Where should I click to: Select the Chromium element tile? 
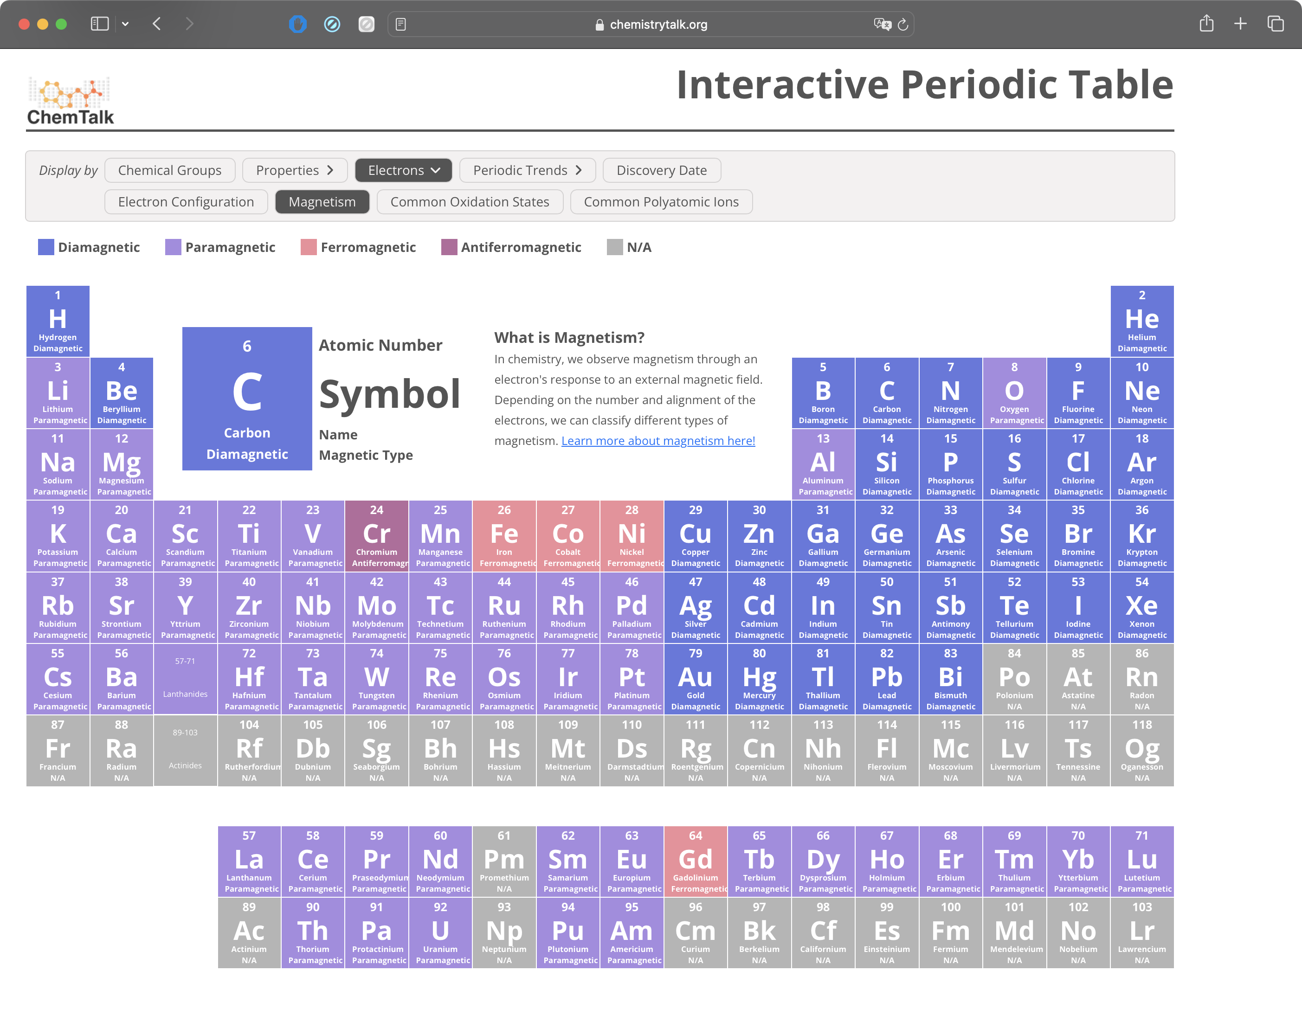377,536
